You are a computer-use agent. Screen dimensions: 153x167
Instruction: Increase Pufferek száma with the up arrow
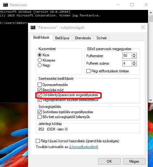point(134,62)
